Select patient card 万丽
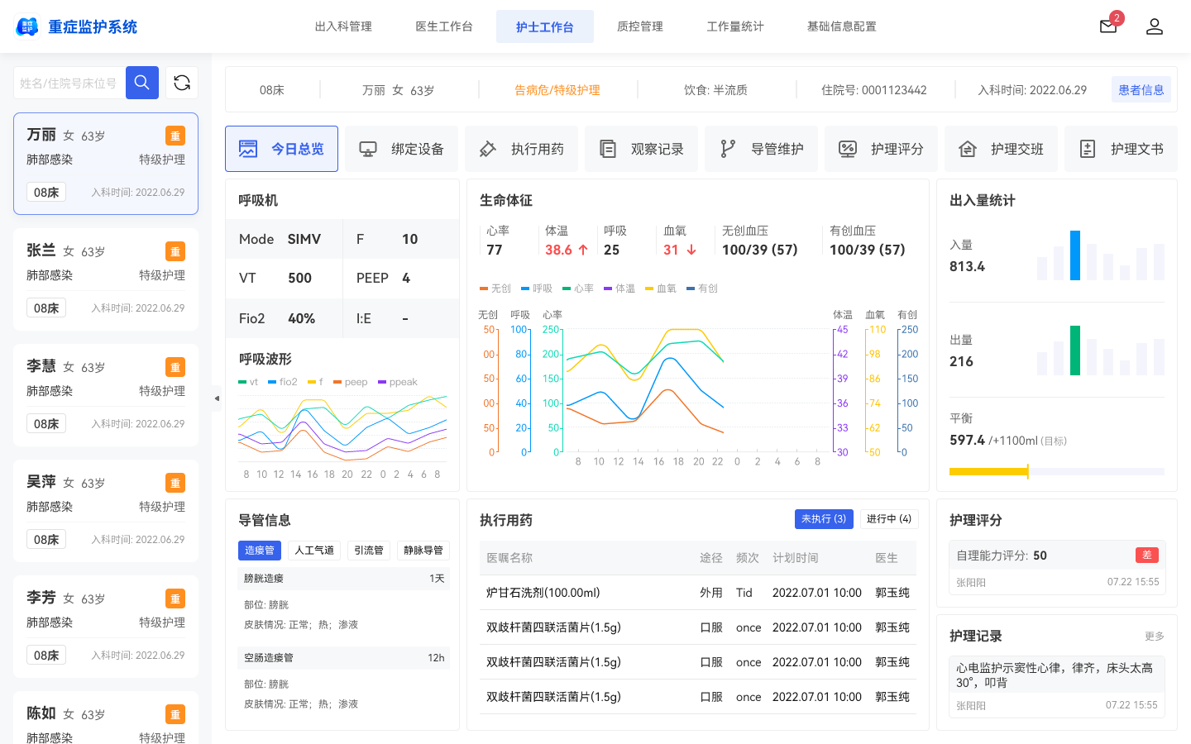1191x744 pixels. pos(106,164)
